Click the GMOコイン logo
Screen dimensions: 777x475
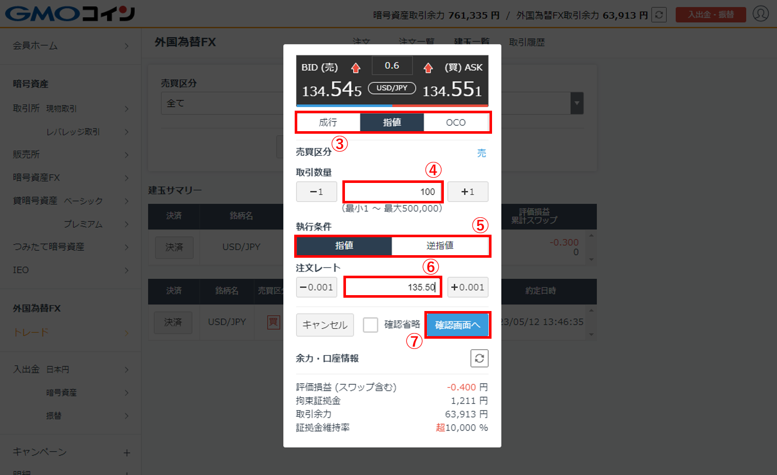click(x=70, y=14)
